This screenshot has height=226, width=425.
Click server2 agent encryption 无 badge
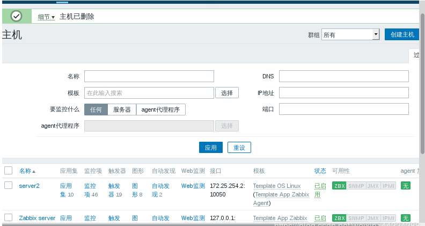(x=406, y=186)
